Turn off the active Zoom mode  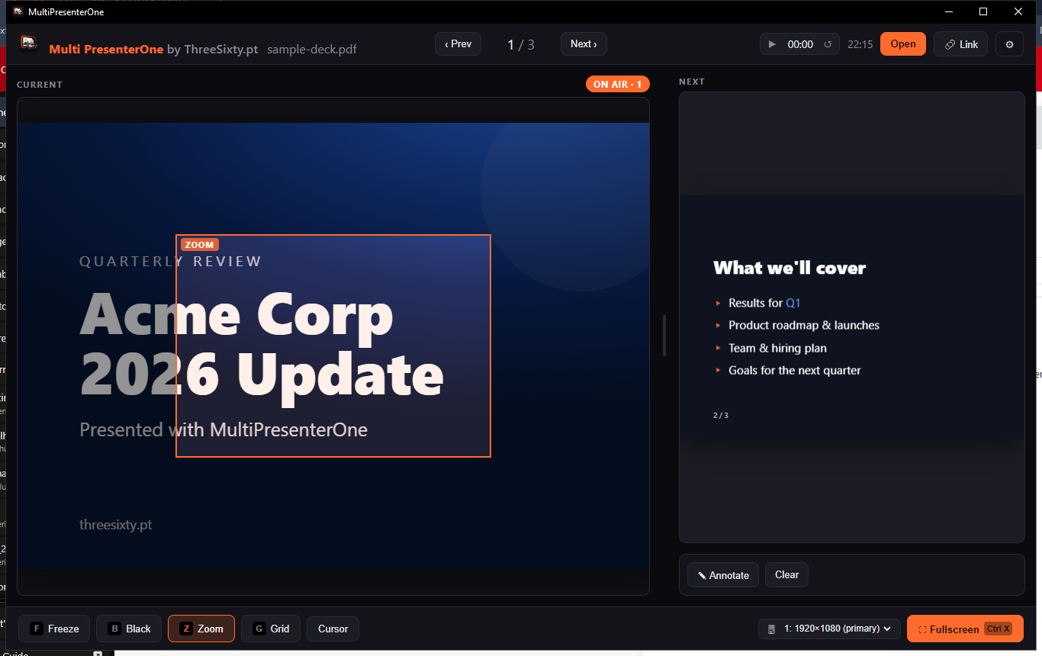[x=201, y=629]
